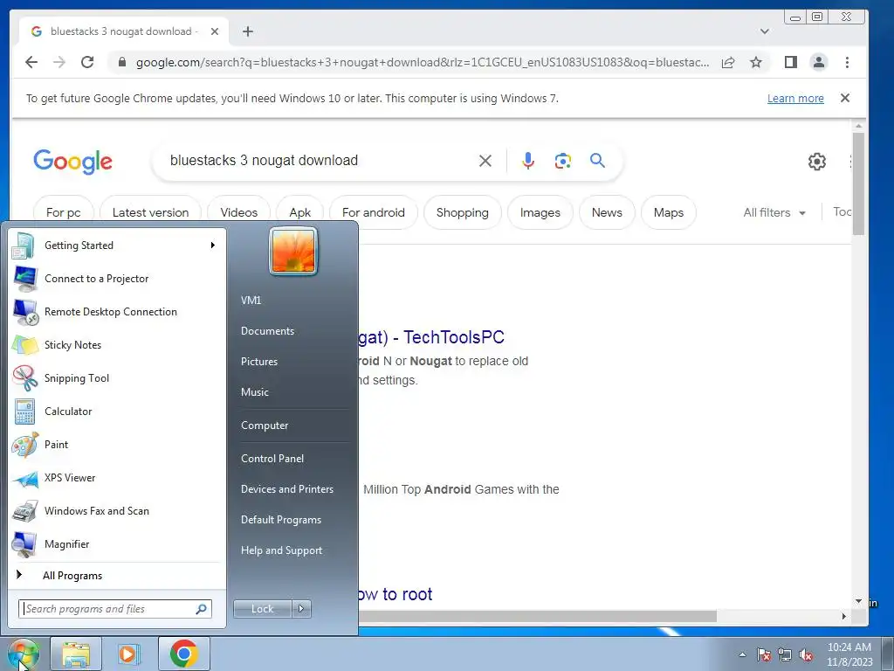894x671 pixels.
Task: Select the Images filter chip
Action: point(540,212)
